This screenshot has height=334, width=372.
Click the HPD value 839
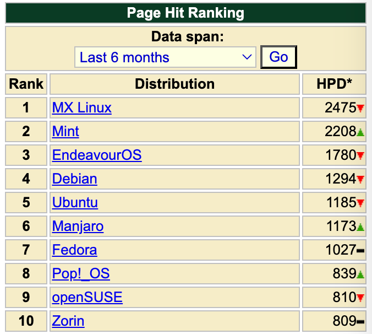point(344,273)
